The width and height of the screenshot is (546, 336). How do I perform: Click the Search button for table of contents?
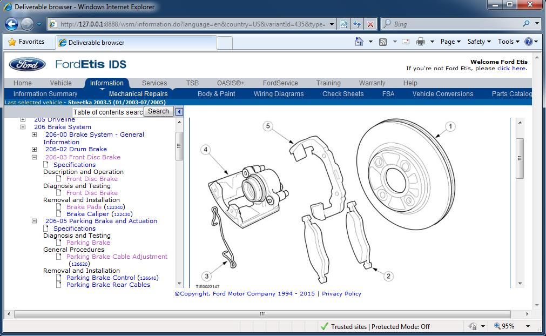158,111
